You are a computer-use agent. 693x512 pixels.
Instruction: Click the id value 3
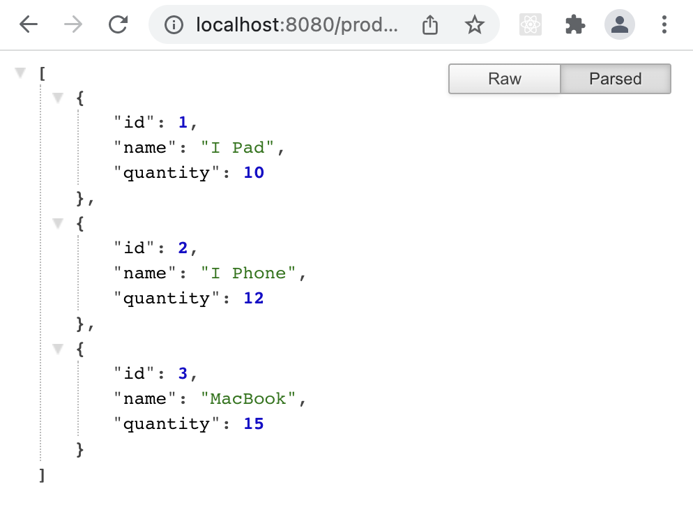183,373
